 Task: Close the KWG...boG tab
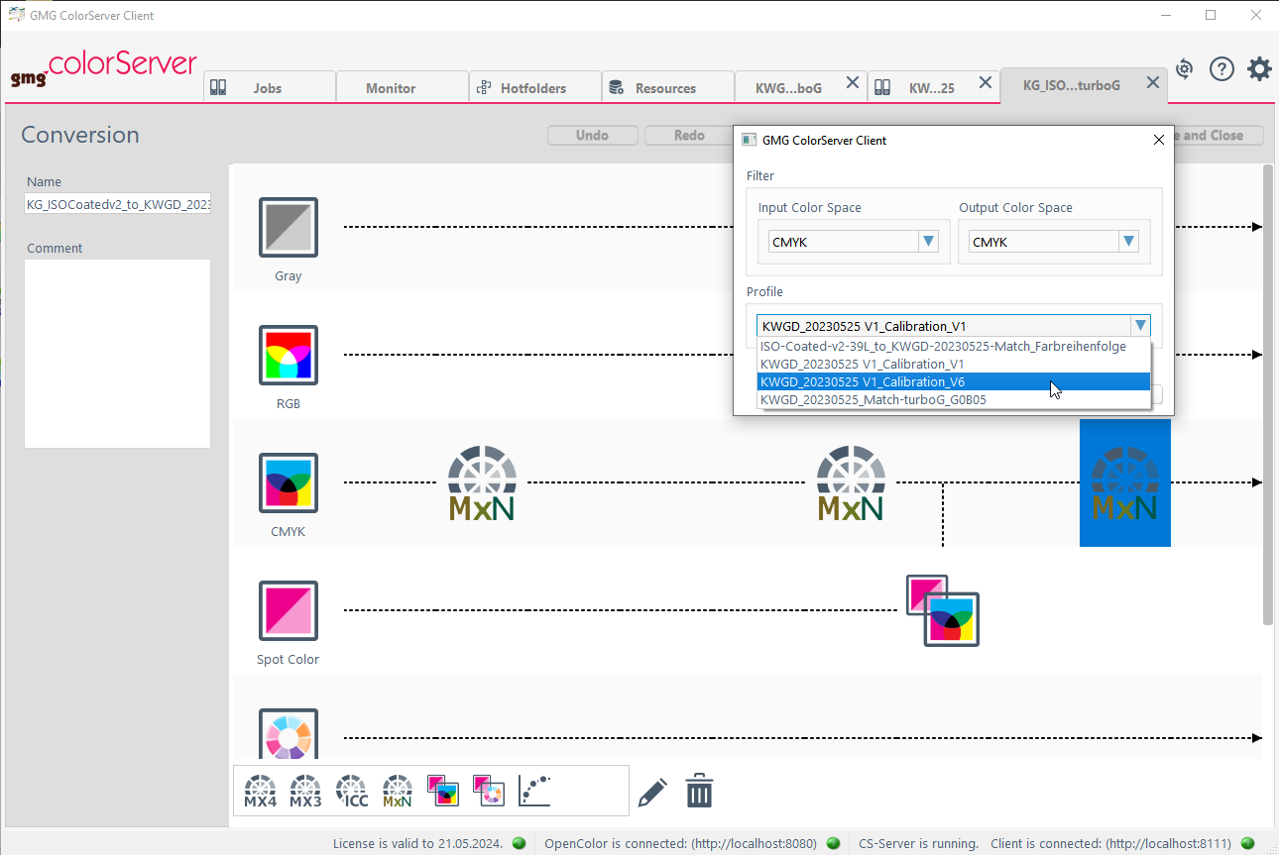coord(853,83)
